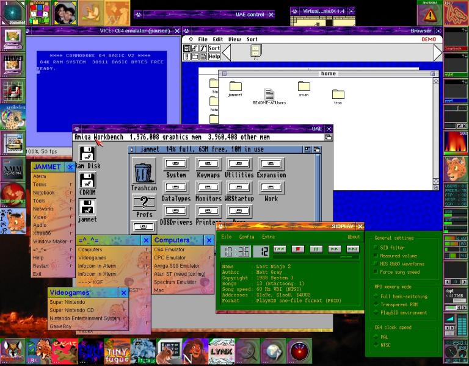The width and height of the screenshot is (469, 366).
Task: Click the Sort button in Browser toolbar
Action: click(x=214, y=48)
